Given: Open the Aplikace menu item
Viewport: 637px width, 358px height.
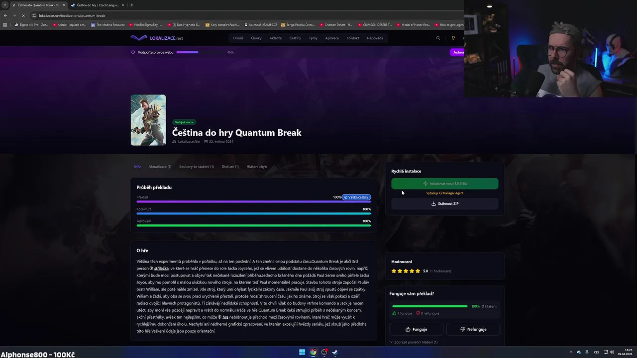Looking at the screenshot, I should [x=332, y=38].
